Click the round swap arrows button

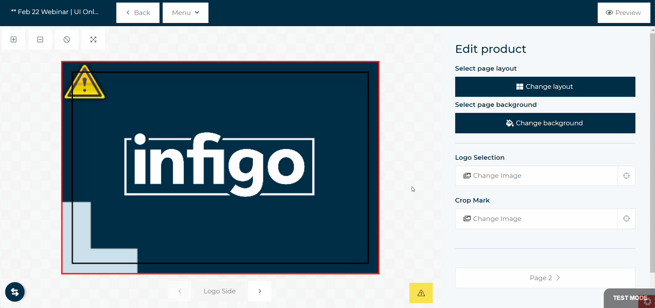tap(15, 292)
